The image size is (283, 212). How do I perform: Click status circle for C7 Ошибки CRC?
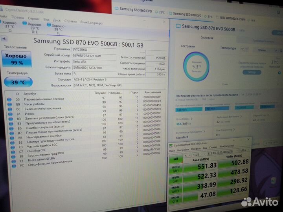click(x=13, y=152)
